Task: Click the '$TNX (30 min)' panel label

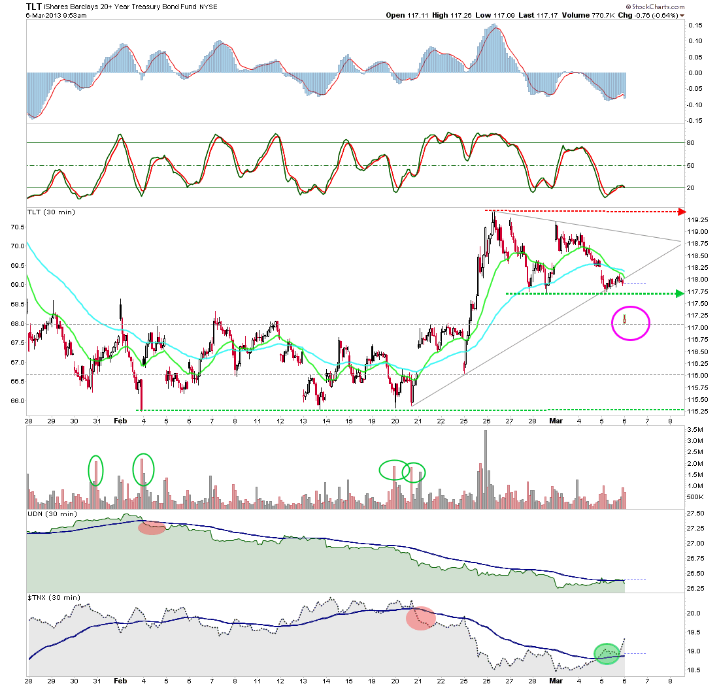Action: click(x=54, y=597)
